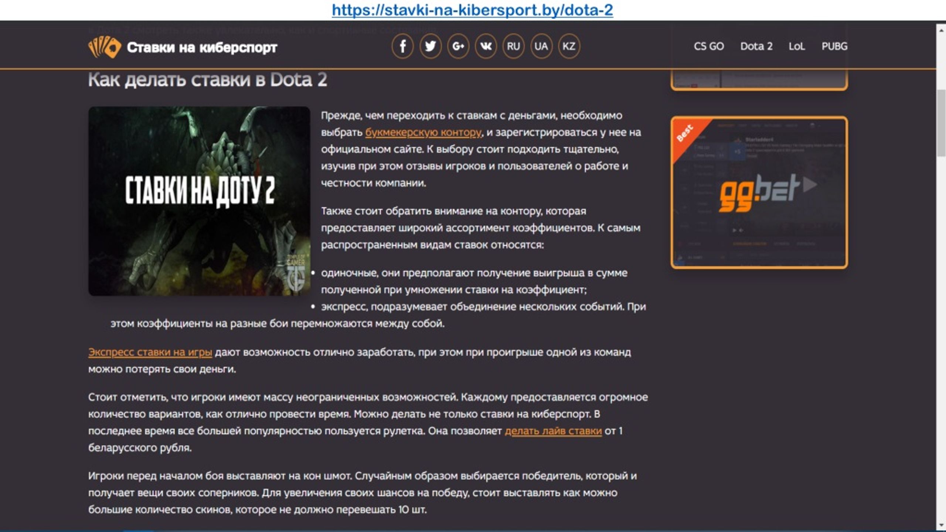Open the LoL menu item
Image resolution: width=946 pixels, height=532 pixels.
(x=796, y=46)
